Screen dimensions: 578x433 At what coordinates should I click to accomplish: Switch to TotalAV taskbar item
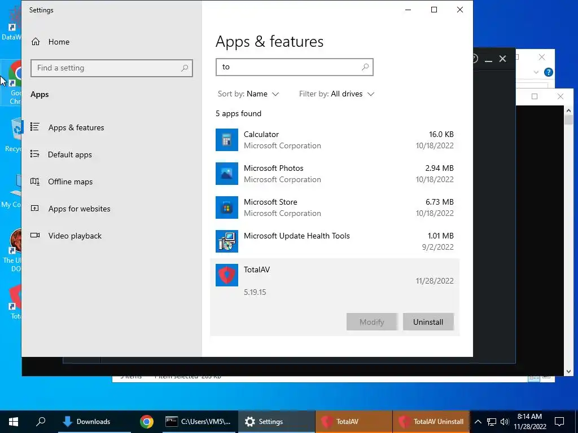[x=353, y=422]
